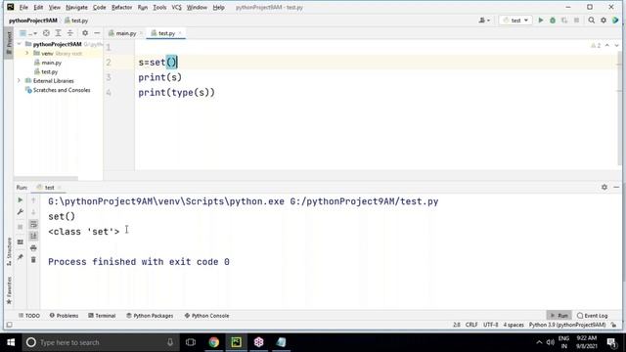Open the test run configuration dropdown
626x352 pixels.
click(x=515, y=20)
